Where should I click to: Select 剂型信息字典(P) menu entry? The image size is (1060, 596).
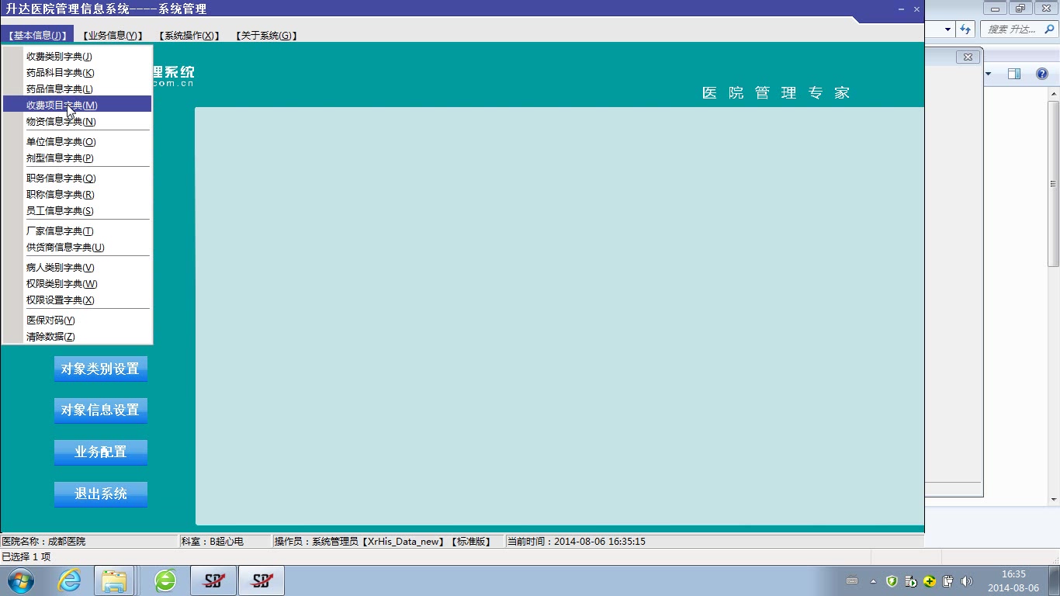pos(77,158)
